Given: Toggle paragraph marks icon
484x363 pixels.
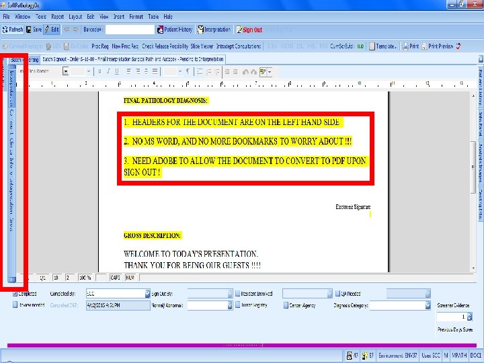Looking at the screenshot, I should coord(188,72).
